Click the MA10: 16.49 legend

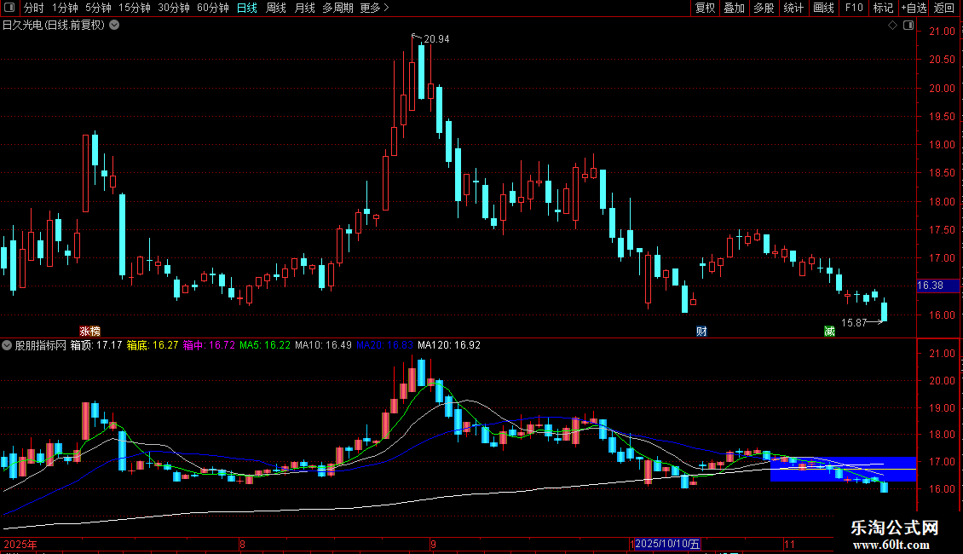click(323, 345)
